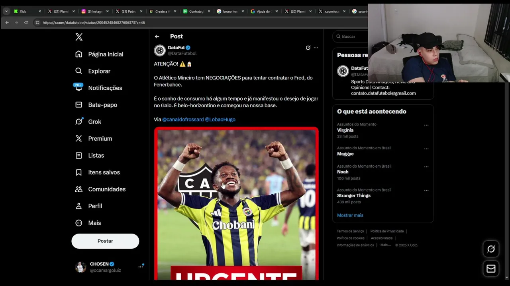Open Noah trend options dots
The height and width of the screenshot is (286, 510).
(426, 167)
